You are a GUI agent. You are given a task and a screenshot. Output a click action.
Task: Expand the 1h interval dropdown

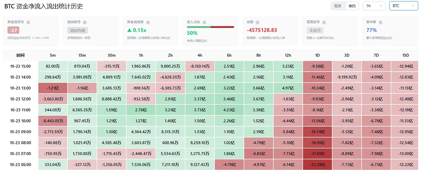374,6
